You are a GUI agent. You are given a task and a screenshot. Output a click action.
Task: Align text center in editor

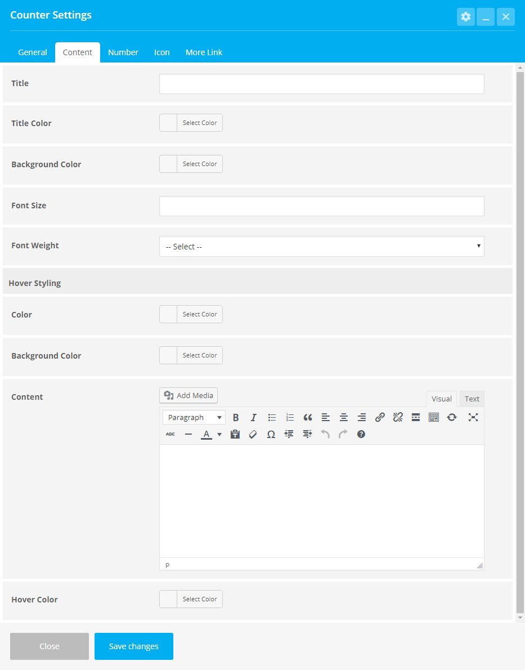click(x=343, y=417)
